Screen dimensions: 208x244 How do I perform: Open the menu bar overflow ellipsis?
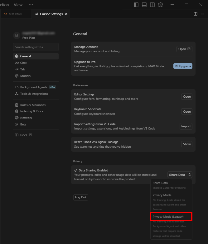(31, 5)
